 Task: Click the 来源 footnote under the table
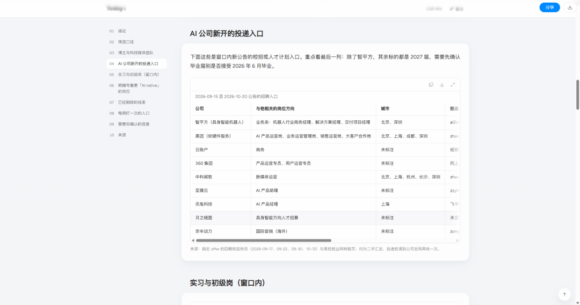(316, 249)
